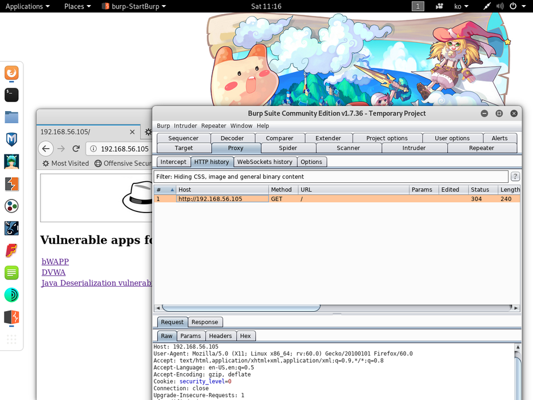The height and width of the screenshot is (400, 533).
Task: Switch to Scanner tab
Action: 348,148
